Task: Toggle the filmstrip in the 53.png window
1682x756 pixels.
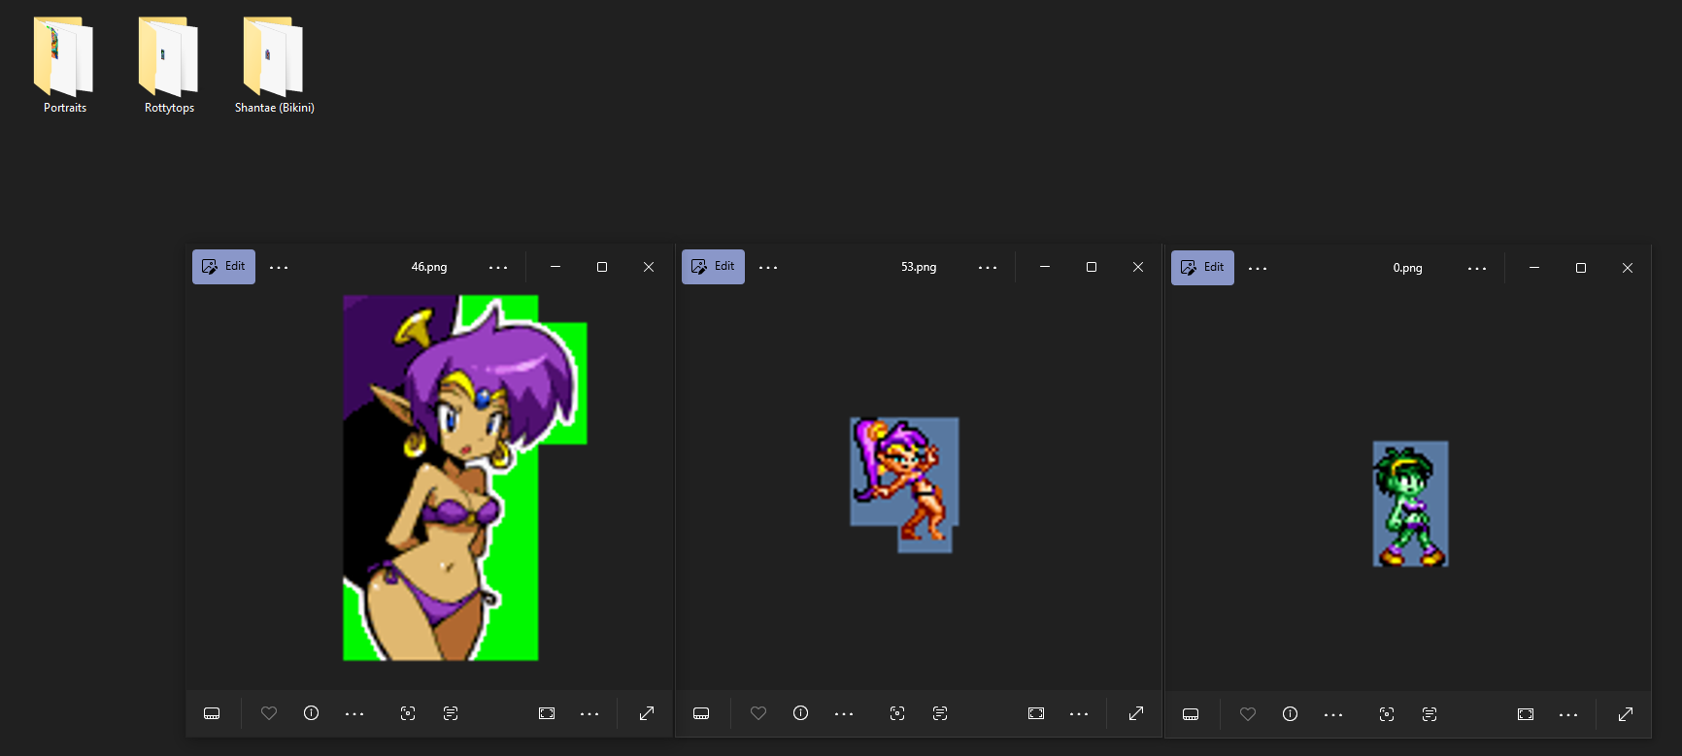Action: click(701, 713)
